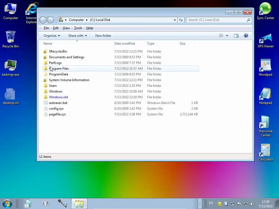Image resolution: width=279 pixels, height=209 pixels.
Task: Open the Share with dropdown
Action: coord(78,36)
